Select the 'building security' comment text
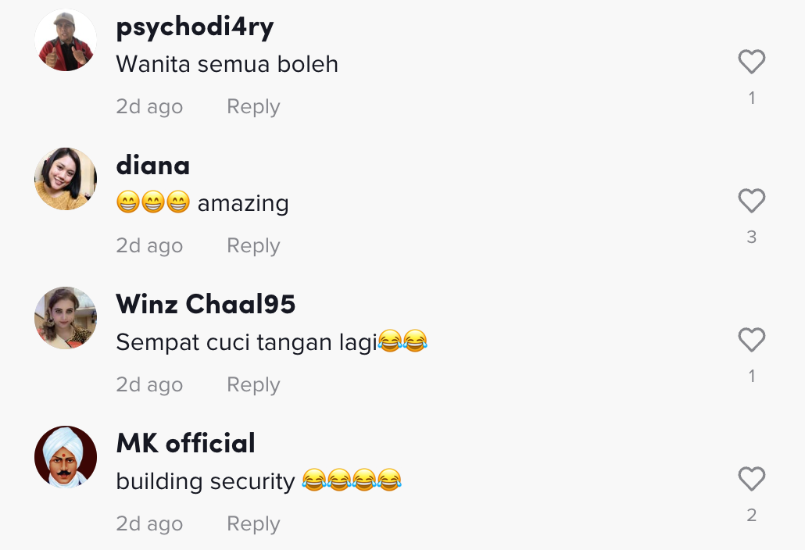805x550 pixels. [x=206, y=481]
